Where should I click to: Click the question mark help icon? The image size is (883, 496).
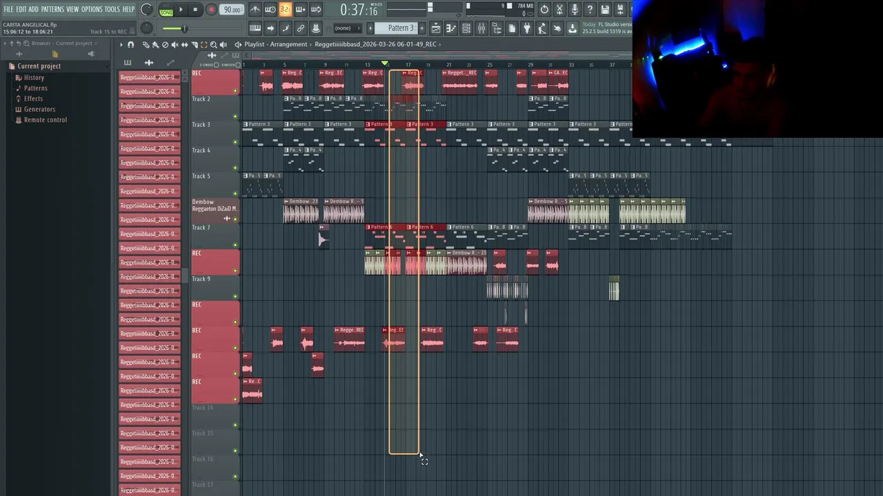click(x=590, y=10)
